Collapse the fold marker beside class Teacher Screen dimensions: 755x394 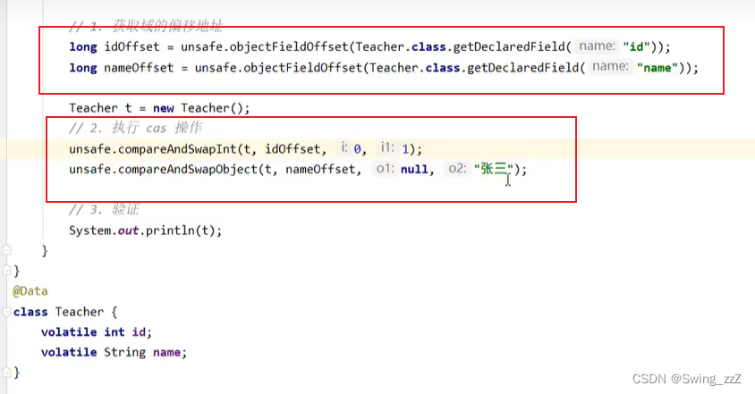(6, 312)
